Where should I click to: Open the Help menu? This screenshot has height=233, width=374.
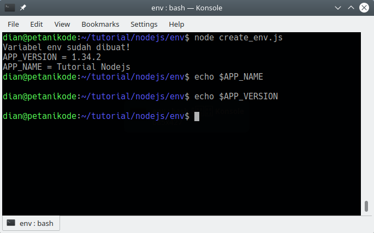(x=176, y=24)
